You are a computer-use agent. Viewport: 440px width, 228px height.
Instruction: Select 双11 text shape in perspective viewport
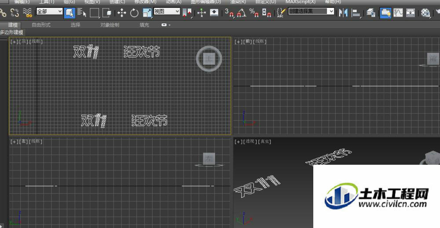coord(257,186)
